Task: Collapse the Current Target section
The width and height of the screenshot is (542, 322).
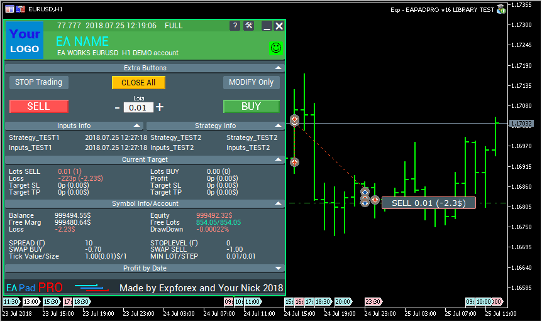Action: click(x=278, y=160)
